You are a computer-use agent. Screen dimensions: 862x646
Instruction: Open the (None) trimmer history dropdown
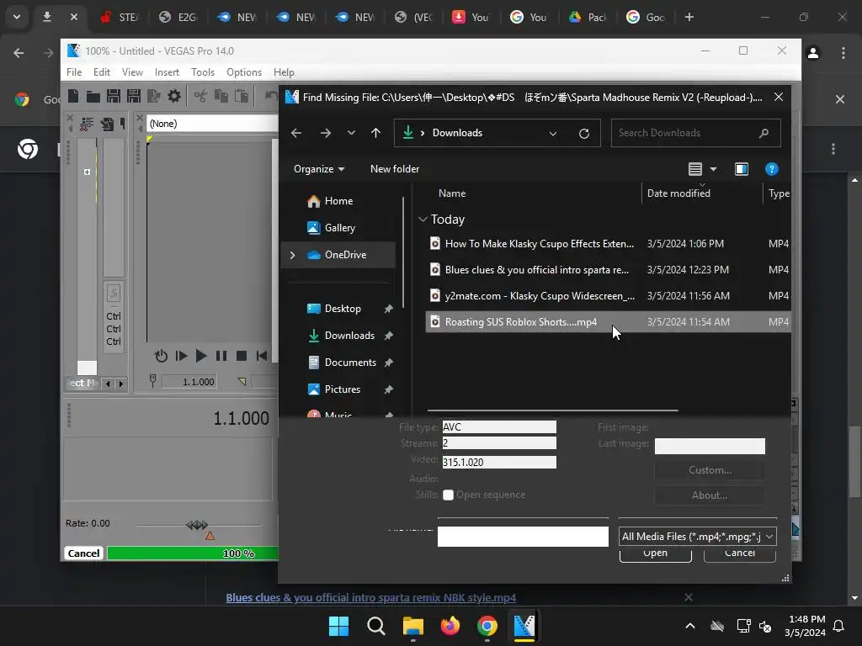click(x=212, y=124)
